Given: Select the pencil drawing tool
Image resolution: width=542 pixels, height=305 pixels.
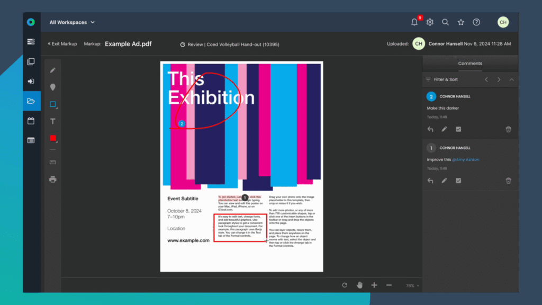Looking at the screenshot, I should (52, 70).
